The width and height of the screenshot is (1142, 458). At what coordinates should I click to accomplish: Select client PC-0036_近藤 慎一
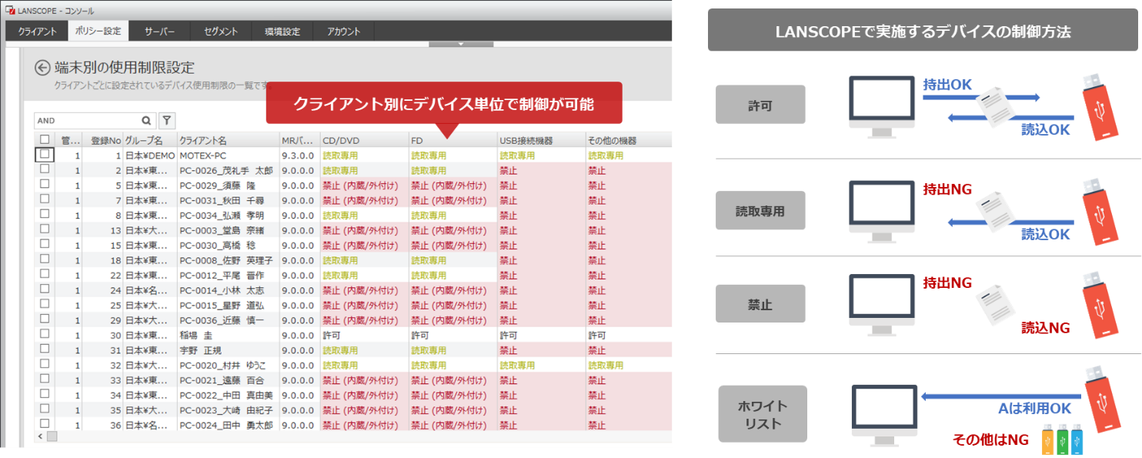pos(222,321)
